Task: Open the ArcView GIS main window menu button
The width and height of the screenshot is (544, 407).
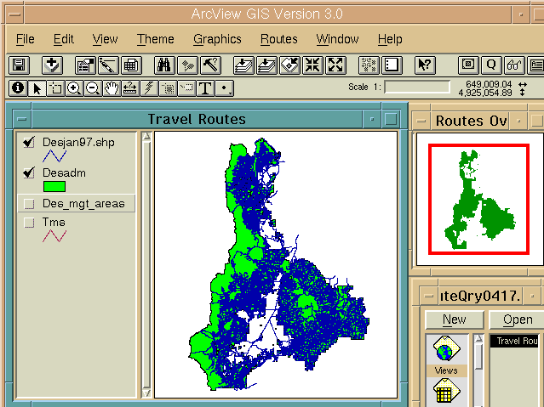Action: [14, 14]
